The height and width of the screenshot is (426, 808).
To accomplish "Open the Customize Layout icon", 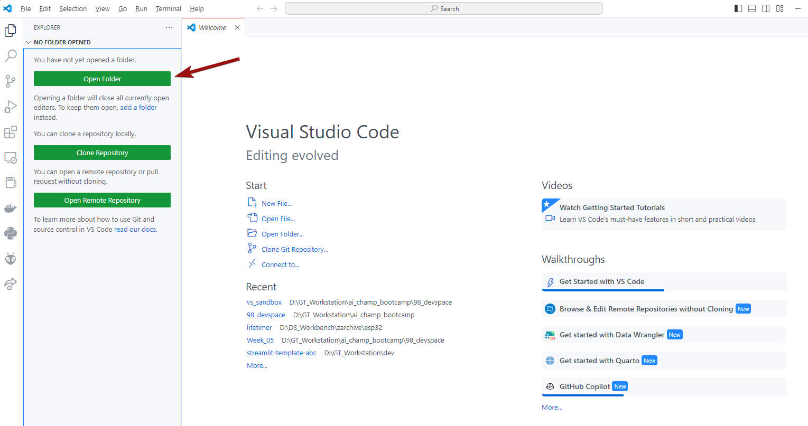I will click(779, 8).
